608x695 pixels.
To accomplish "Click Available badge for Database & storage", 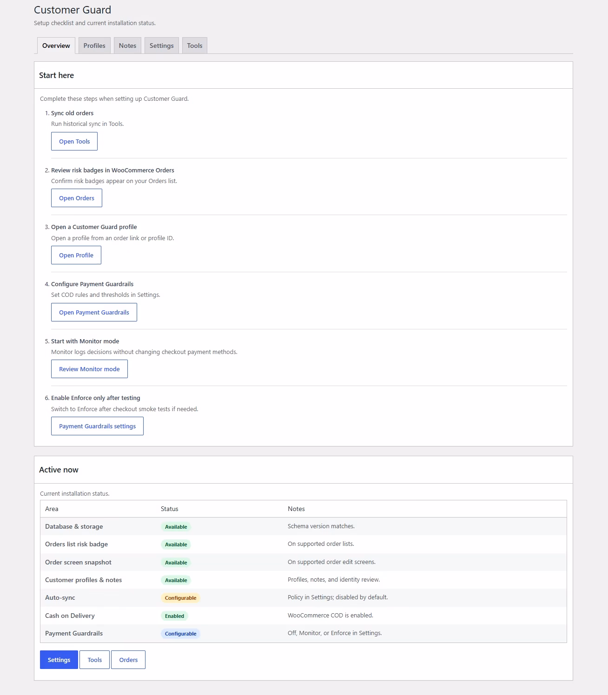I will point(176,527).
